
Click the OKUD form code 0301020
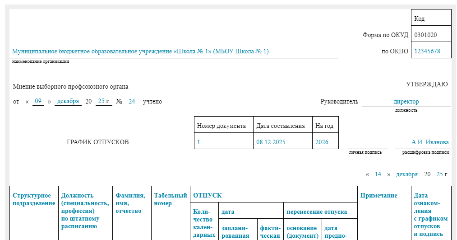tap(425, 35)
